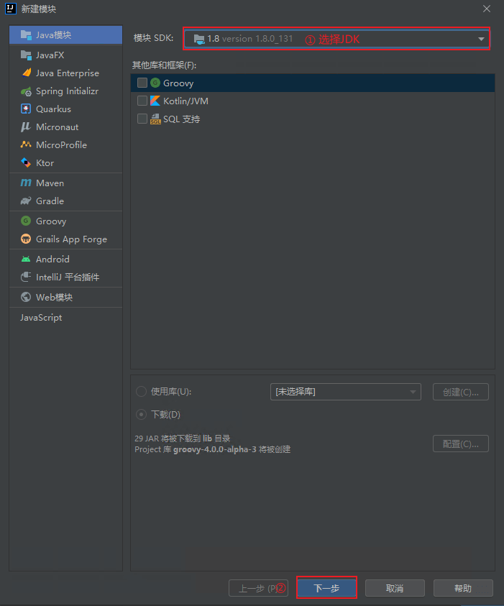
Task: Select the Web模块 globe icon
Action: coord(26,297)
